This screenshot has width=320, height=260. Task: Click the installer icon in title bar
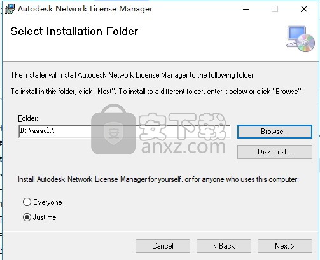10,9
